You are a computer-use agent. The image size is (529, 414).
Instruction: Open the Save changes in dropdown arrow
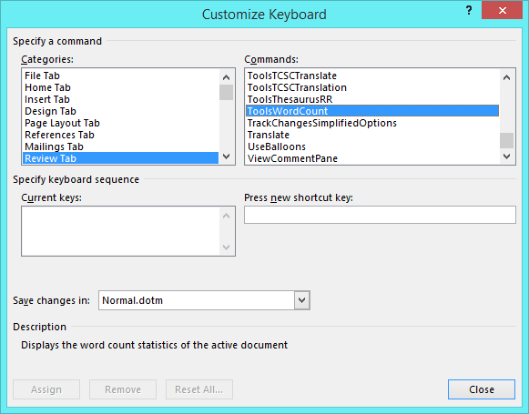301,300
